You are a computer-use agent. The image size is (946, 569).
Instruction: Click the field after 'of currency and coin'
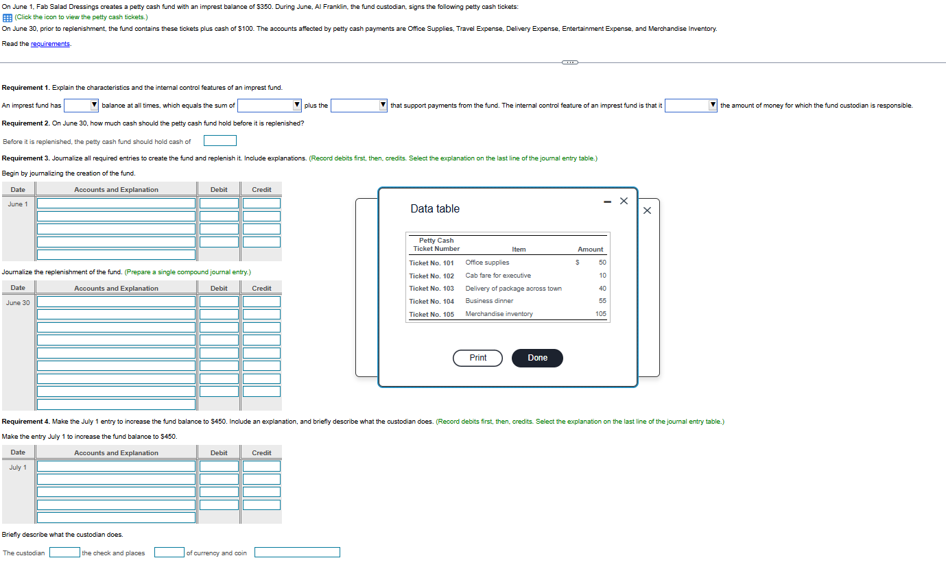coord(297,552)
